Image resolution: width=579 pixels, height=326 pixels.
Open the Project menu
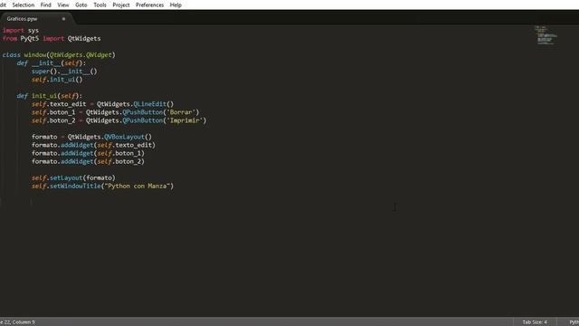click(121, 5)
